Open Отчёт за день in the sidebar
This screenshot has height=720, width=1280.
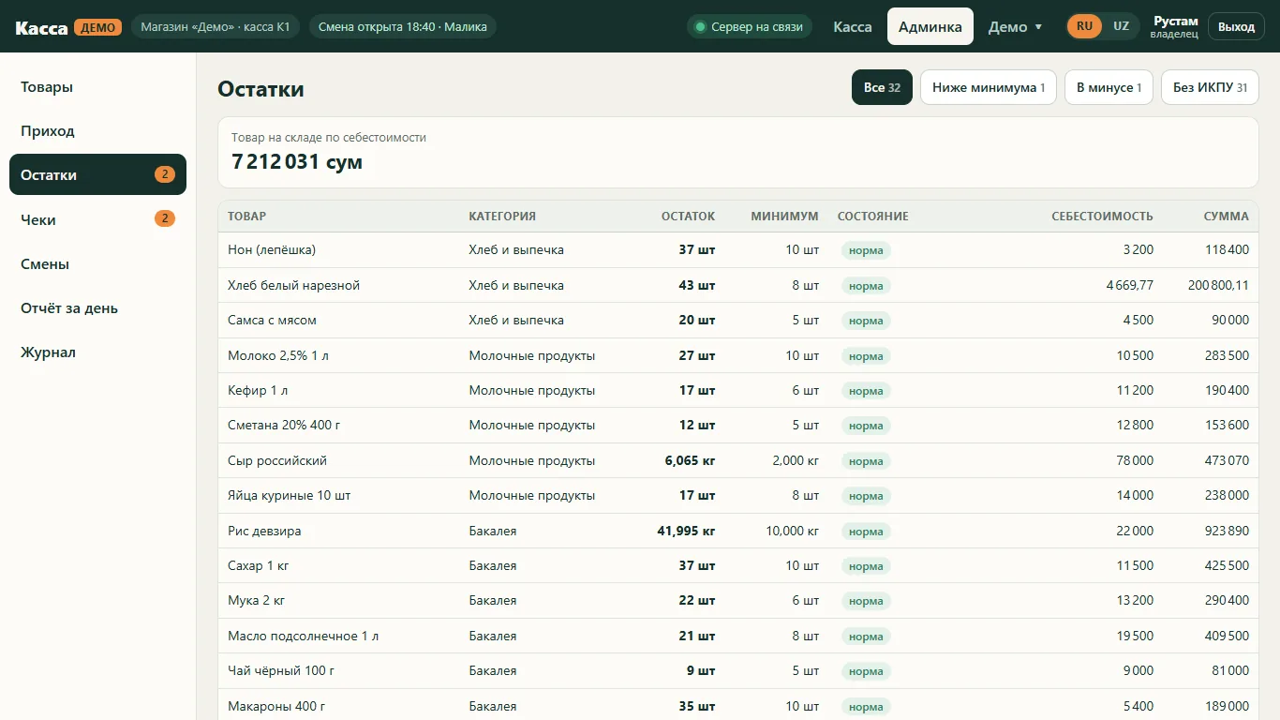pyautogui.click(x=97, y=308)
